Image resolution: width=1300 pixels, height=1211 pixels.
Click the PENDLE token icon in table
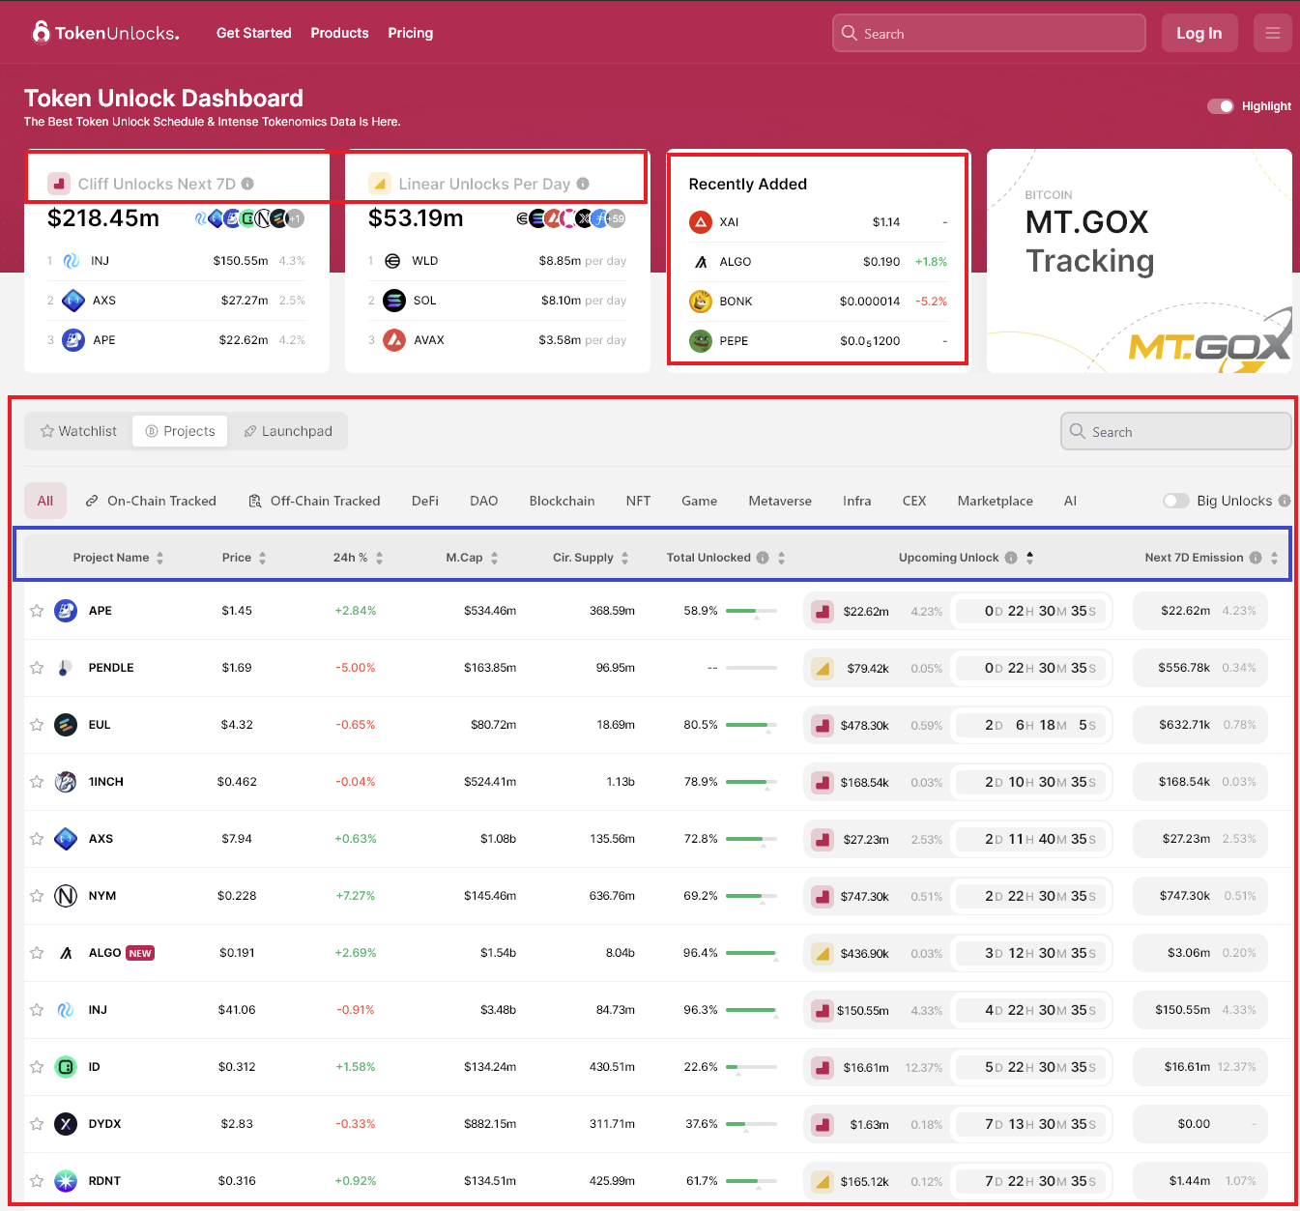pos(66,668)
